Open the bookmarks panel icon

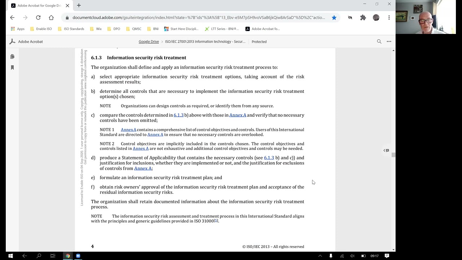12,68
